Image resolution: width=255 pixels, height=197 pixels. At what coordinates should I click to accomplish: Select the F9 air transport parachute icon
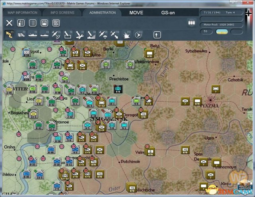pos(103,35)
